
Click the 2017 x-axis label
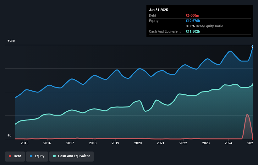[70, 143]
